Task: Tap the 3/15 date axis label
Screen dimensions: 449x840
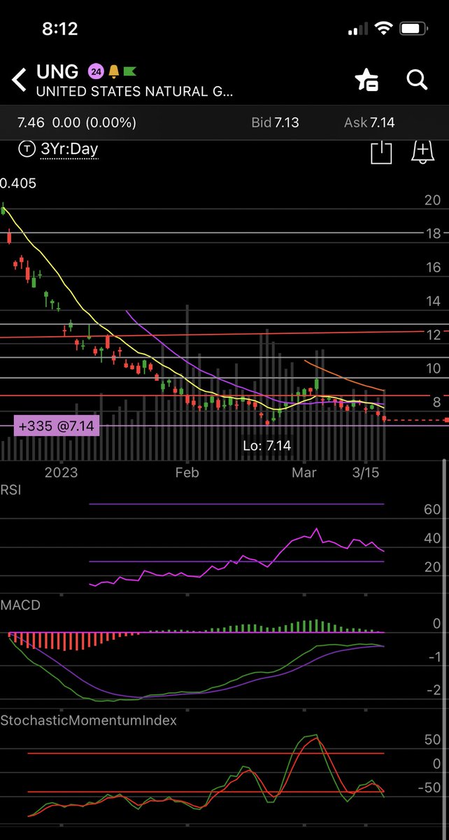Action: coord(364,472)
